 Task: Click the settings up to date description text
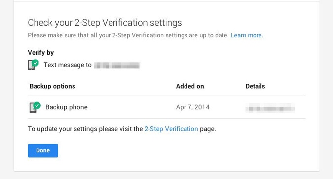[128, 35]
